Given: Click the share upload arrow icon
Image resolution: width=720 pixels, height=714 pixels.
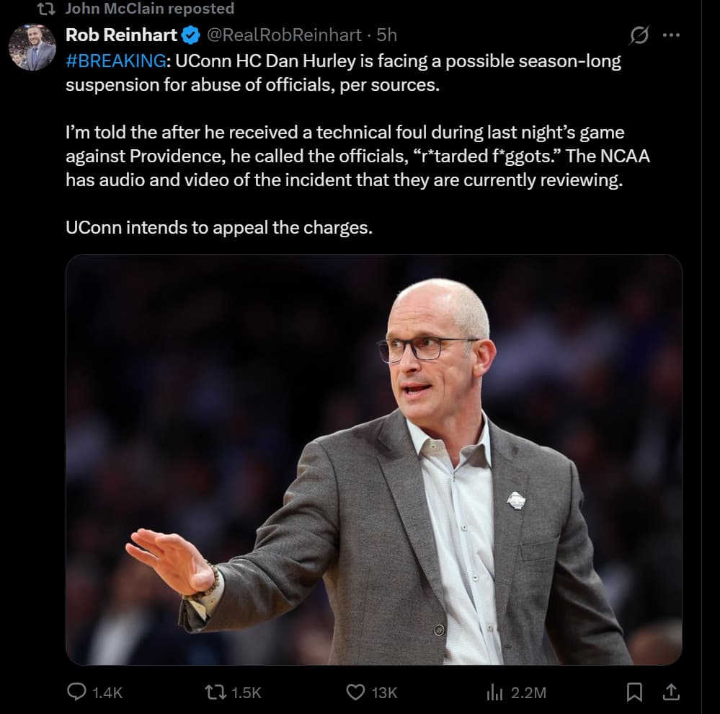Looking at the screenshot, I should coord(671,692).
